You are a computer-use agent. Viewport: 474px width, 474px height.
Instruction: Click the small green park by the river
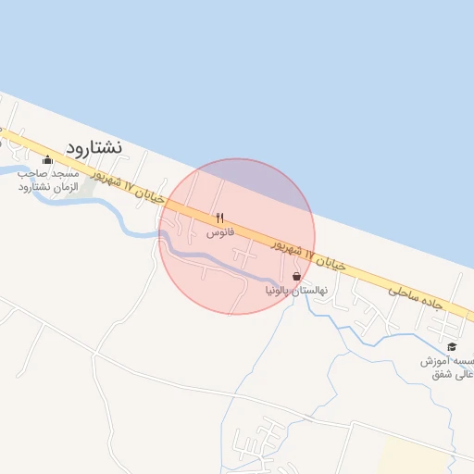86,188
